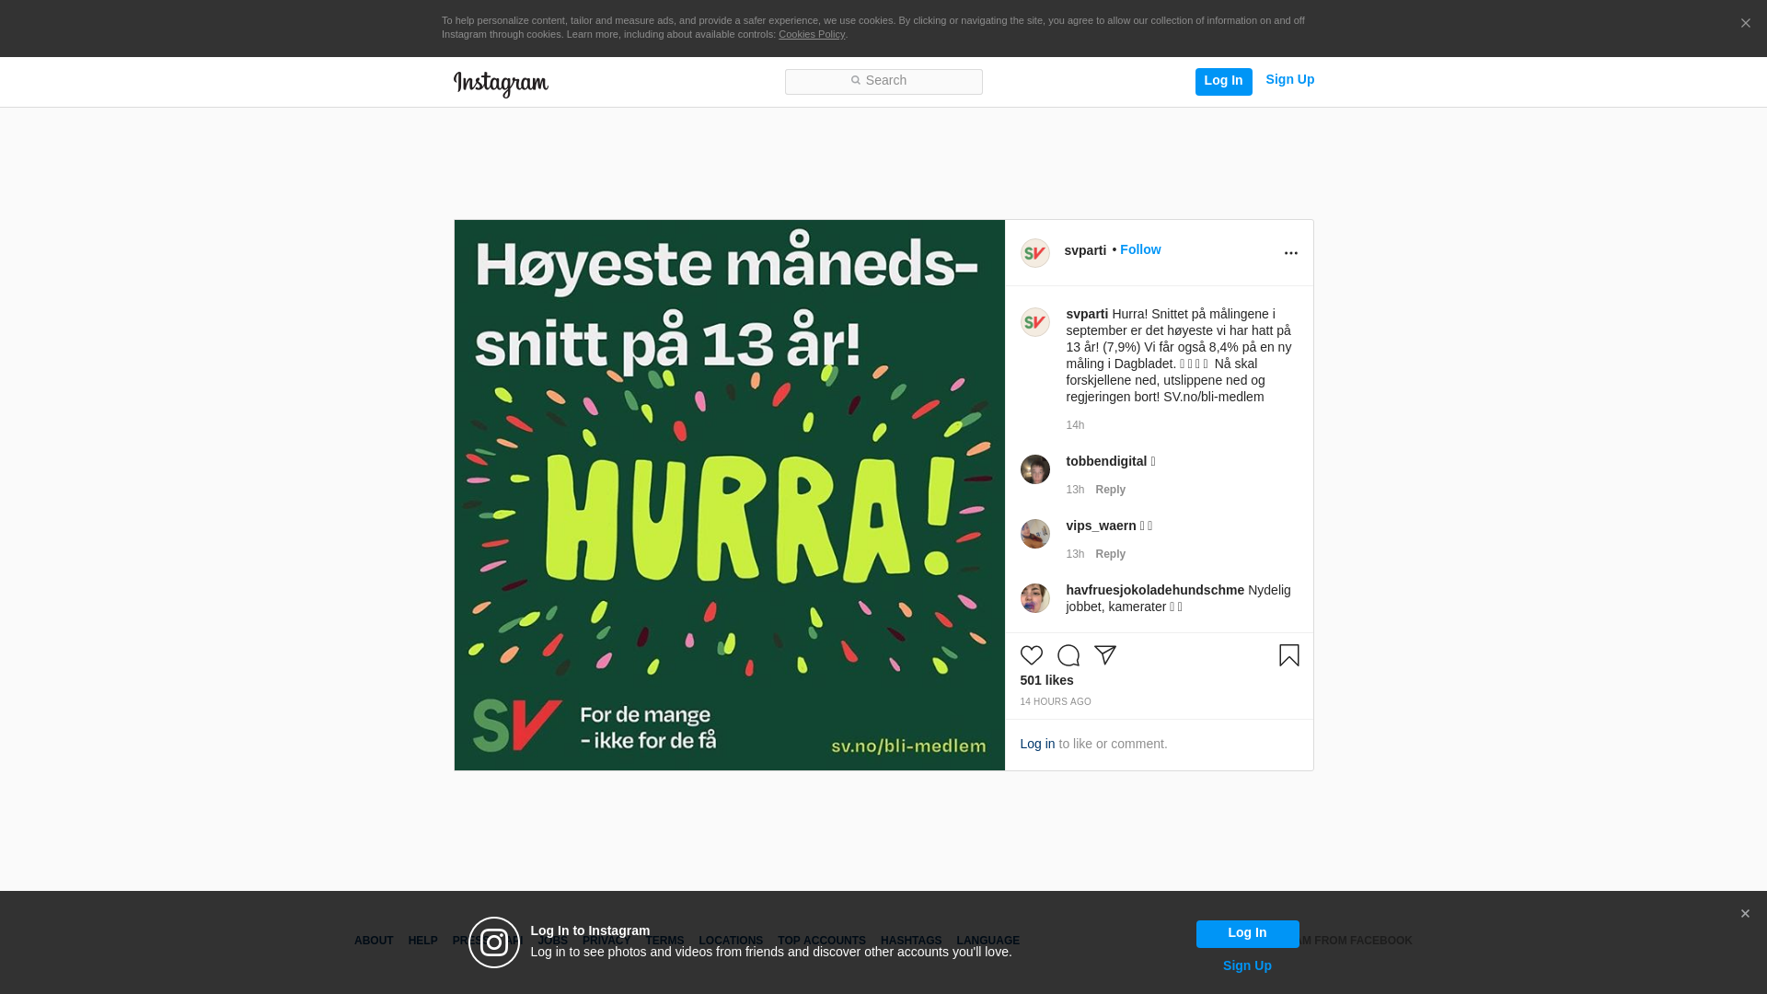Click Instagram camera icon in bottom banner
The height and width of the screenshot is (994, 1767).
[x=494, y=942]
